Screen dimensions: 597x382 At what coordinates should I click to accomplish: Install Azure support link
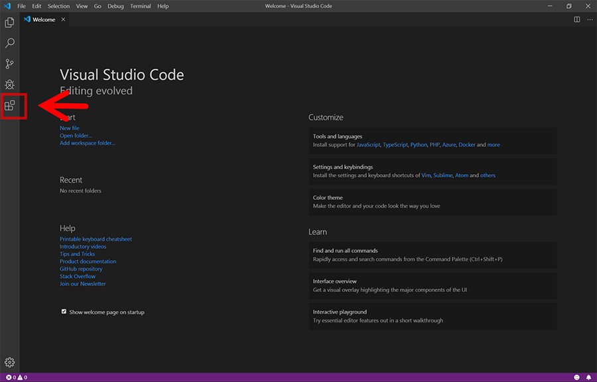[x=449, y=145]
